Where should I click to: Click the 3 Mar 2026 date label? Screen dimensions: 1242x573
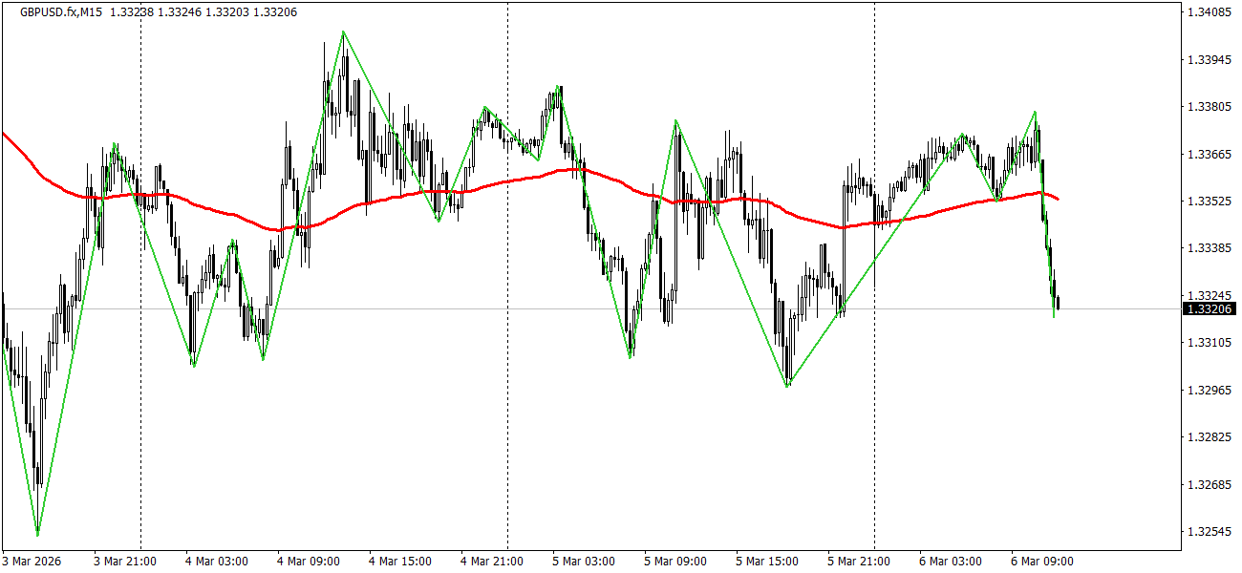click(32, 562)
